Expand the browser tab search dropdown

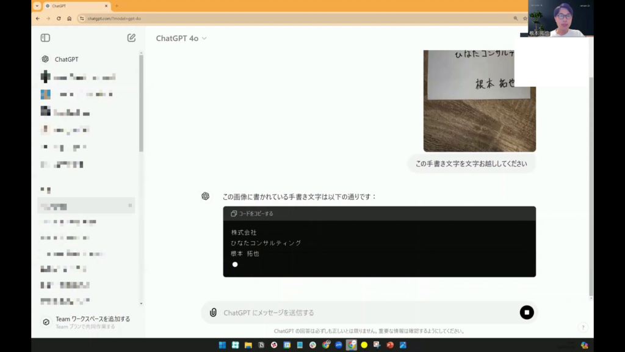37,5
